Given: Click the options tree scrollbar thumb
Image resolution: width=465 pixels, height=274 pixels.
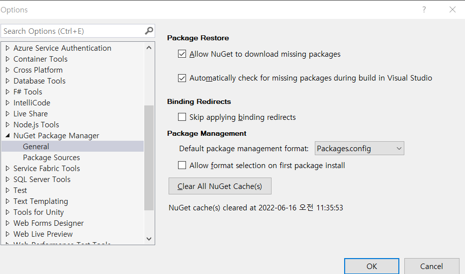Looking at the screenshot, I should (149, 158).
